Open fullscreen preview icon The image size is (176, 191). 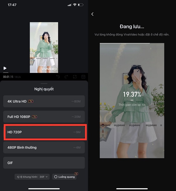tap(75, 77)
